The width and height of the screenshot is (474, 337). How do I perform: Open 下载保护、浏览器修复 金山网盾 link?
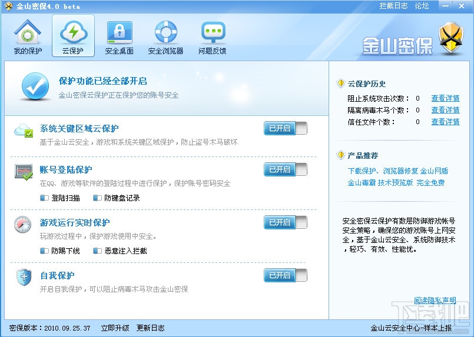[x=398, y=171]
